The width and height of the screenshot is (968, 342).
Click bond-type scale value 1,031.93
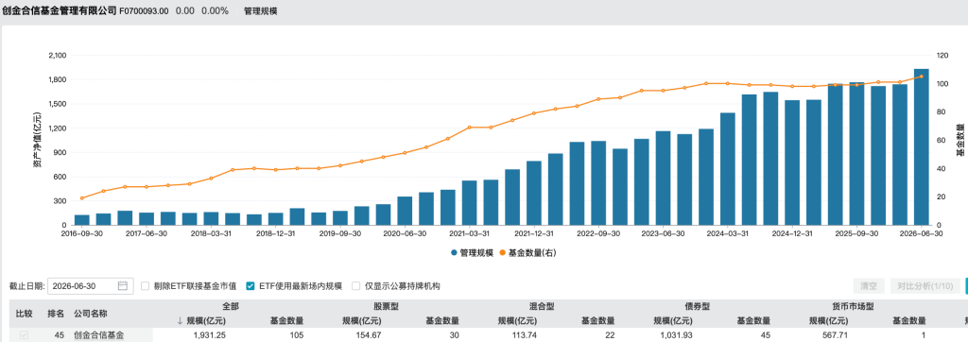[677, 335]
